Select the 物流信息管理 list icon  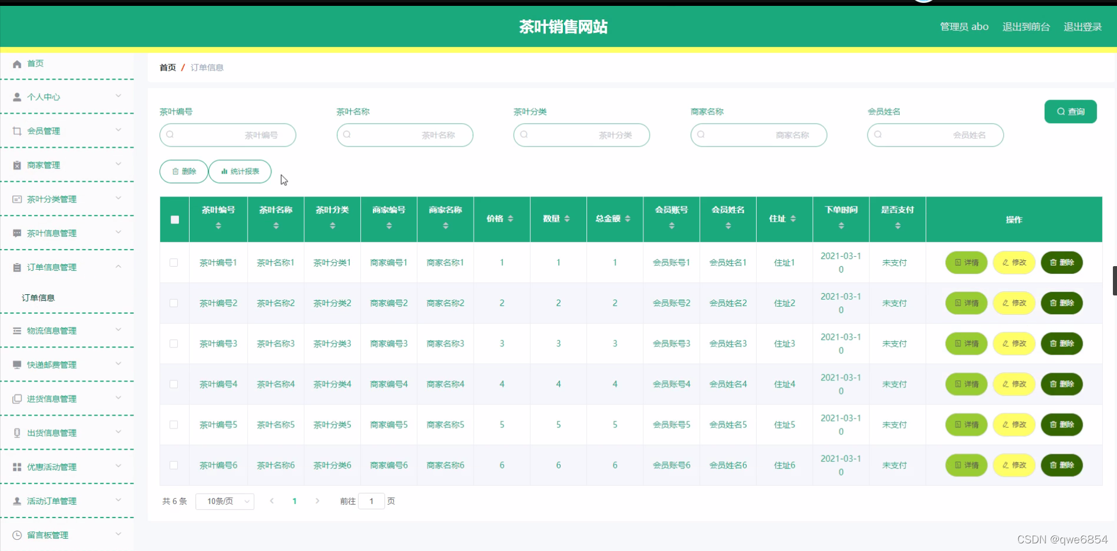point(16,331)
